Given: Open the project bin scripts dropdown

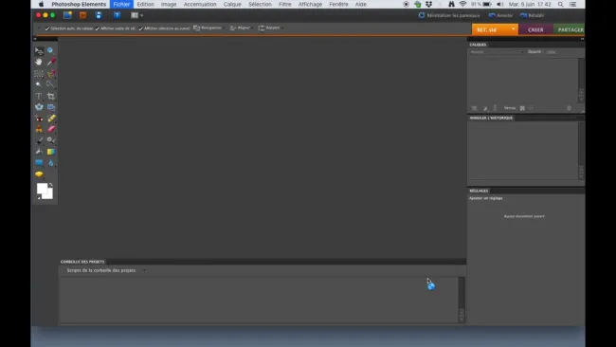Looking at the screenshot, I should point(105,270).
